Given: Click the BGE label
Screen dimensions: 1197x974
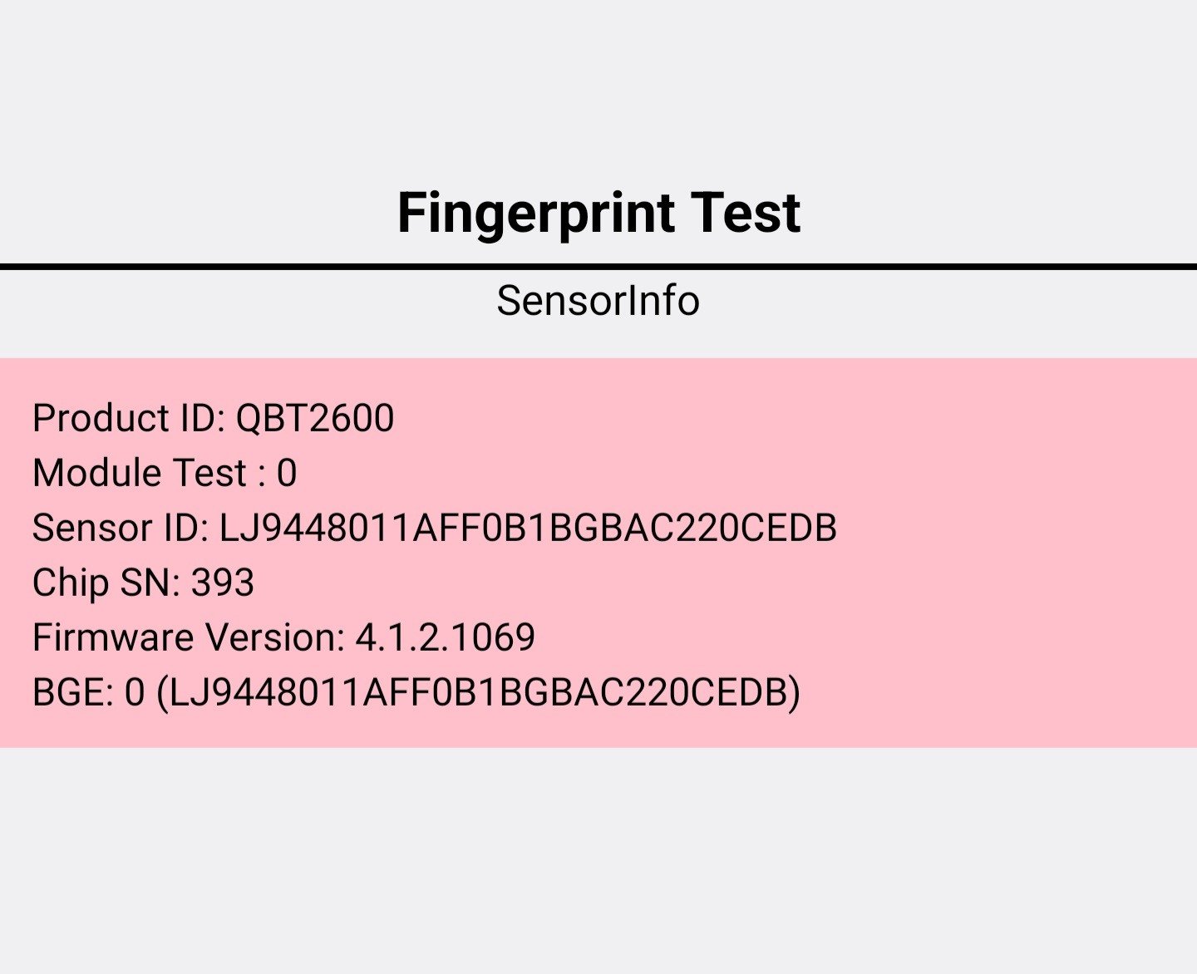Looking at the screenshot, I should click(x=72, y=692).
